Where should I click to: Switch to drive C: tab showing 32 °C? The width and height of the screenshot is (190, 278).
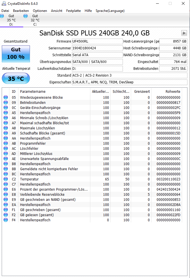[35, 20]
